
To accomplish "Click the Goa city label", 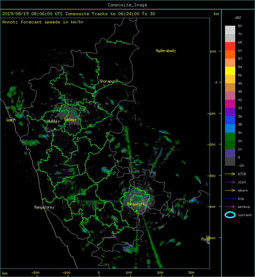I will coord(11,120).
